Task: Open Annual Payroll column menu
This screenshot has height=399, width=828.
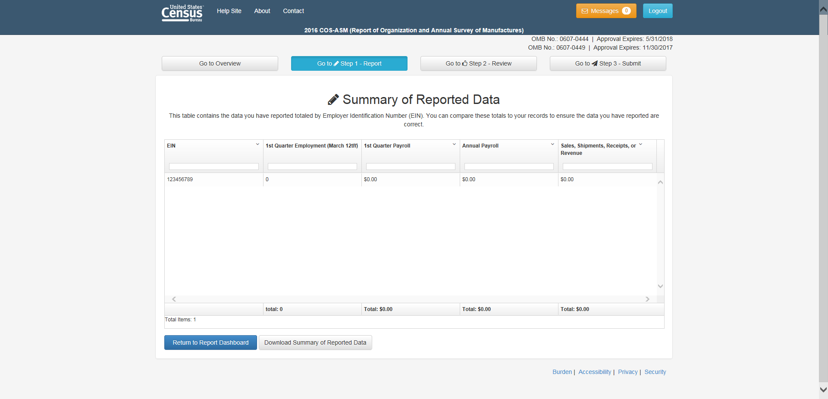Action: click(552, 145)
